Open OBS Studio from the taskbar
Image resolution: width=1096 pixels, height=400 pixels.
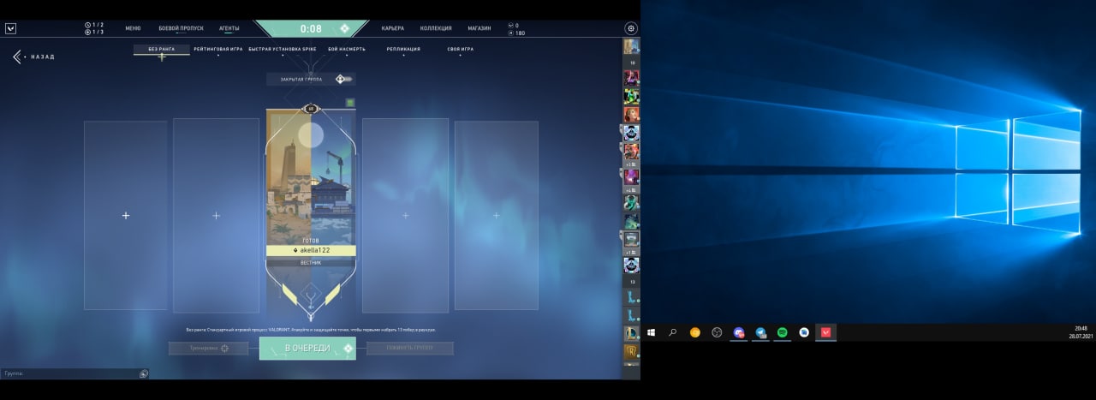click(x=718, y=332)
